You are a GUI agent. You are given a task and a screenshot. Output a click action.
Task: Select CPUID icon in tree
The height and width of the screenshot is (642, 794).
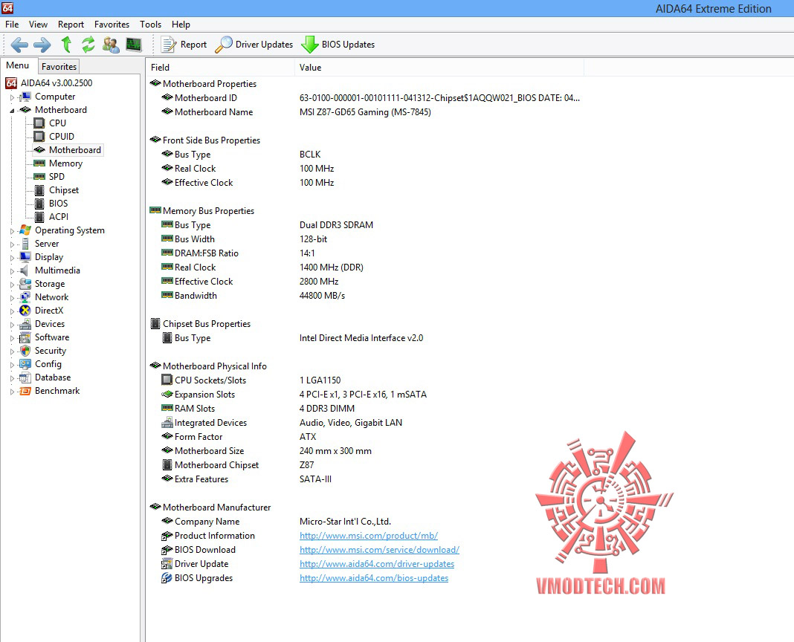coord(39,136)
